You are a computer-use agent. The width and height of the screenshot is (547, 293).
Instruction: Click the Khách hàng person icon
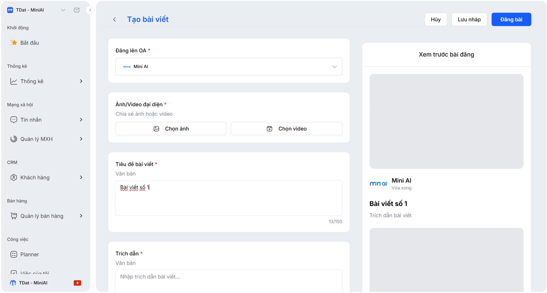coord(14,178)
